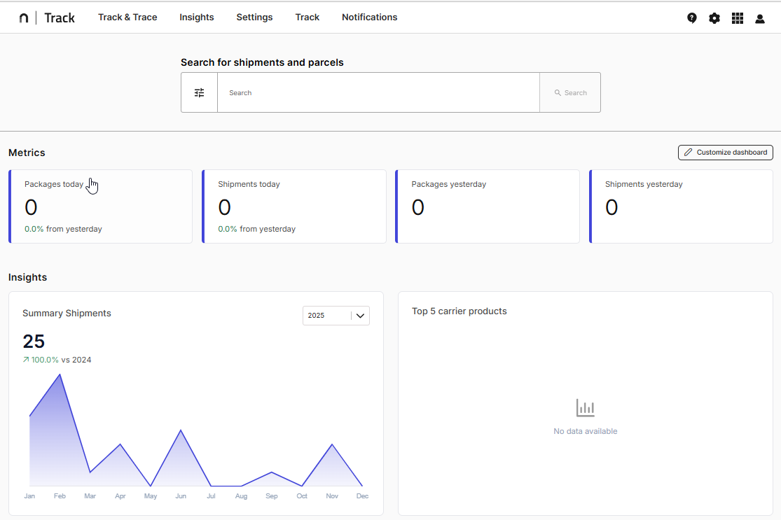This screenshot has width=781, height=520.
Task: Click the year dropdown chevron arrow
Action: 360,316
